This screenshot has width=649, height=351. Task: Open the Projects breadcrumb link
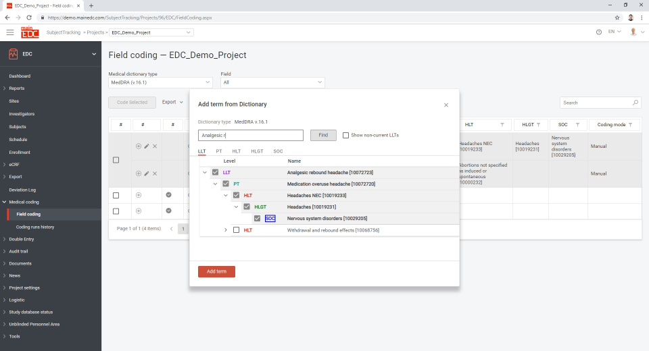(x=95, y=32)
